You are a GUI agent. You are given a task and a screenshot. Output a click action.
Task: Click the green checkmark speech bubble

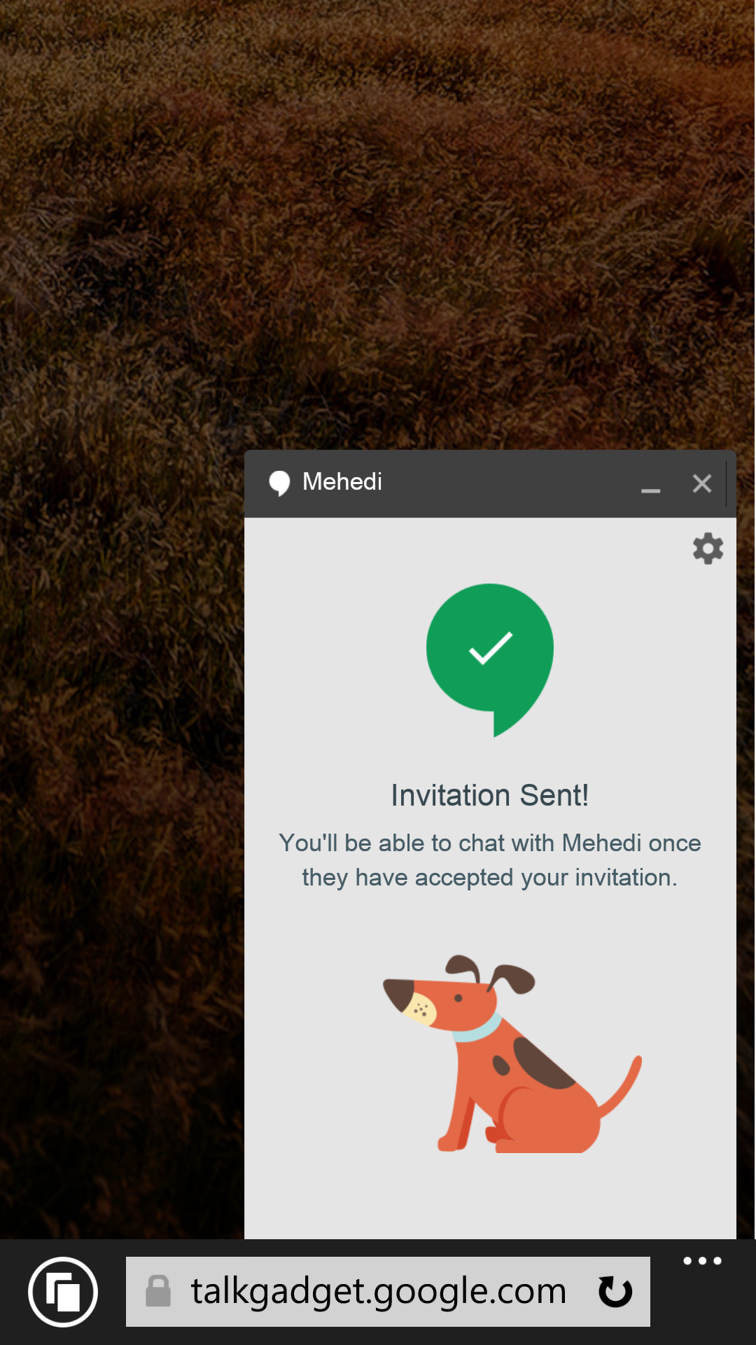[x=490, y=660]
